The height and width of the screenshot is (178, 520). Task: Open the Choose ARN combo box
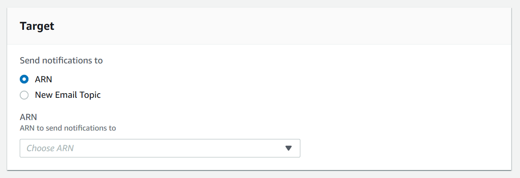pos(160,148)
